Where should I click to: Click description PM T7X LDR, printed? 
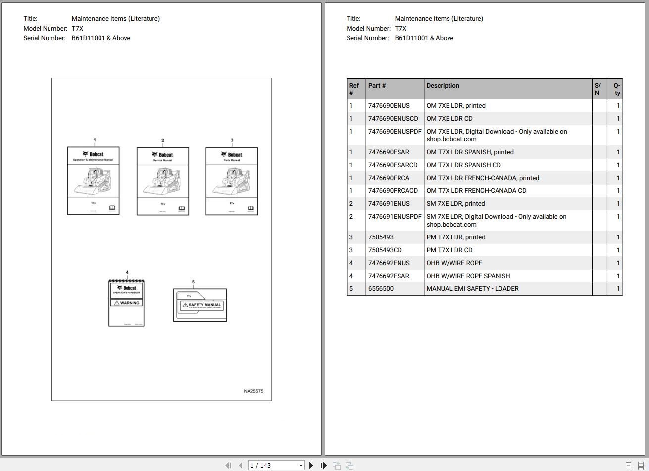(456, 237)
